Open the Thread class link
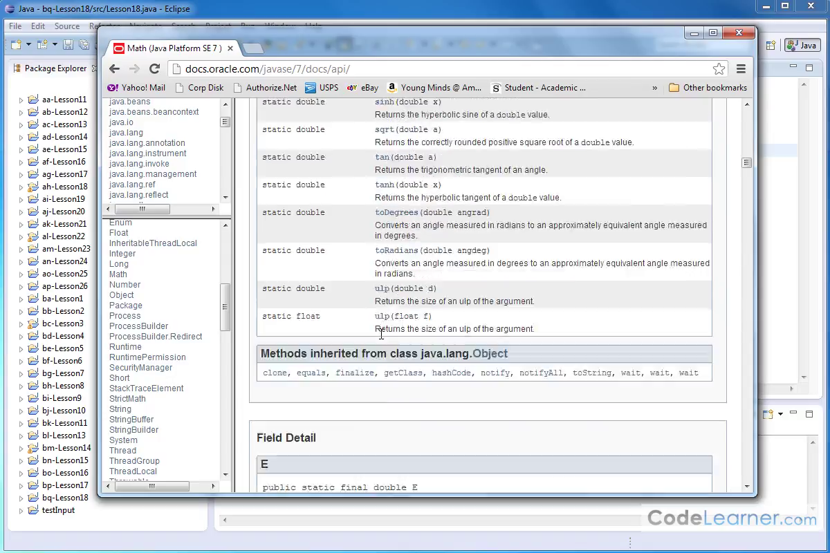Screen dimensions: 830x553 122,451
